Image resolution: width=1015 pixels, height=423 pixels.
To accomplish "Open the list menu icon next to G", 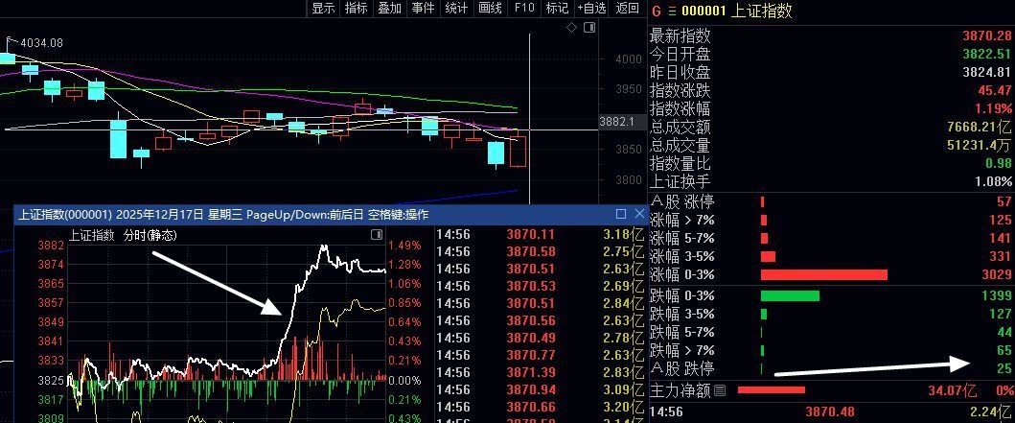I will [672, 11].
